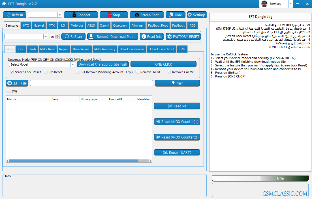Switch to the Fastboot Root tab

(158, 25)
